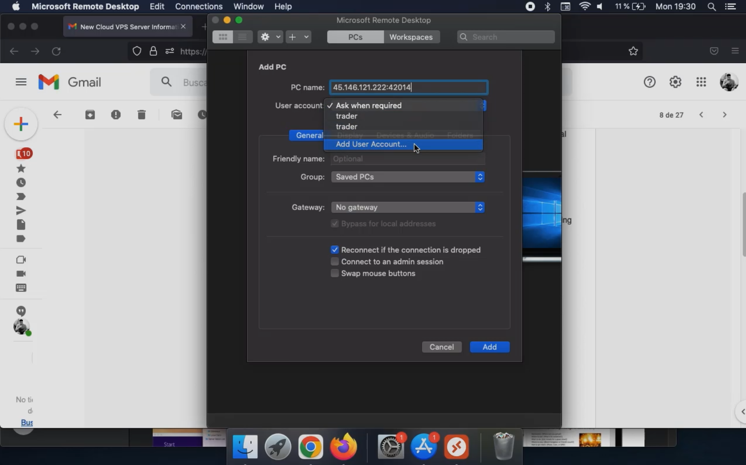Disable Reconnect if the connection is dropped
This screenshot has width=746, height=465.
[x=335, y=250]
